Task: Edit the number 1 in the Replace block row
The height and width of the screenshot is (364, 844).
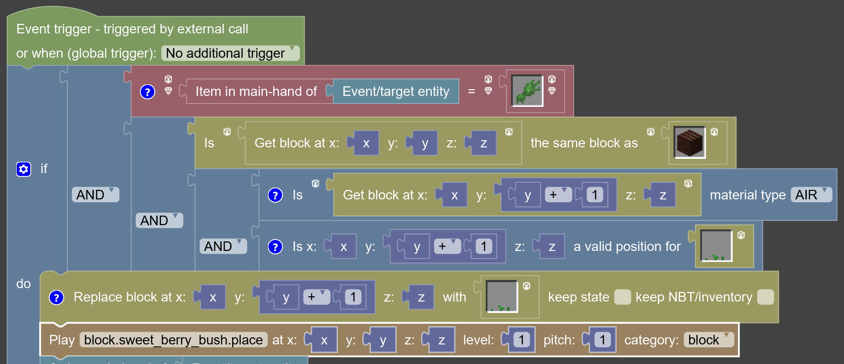Action: pos(353,297)
